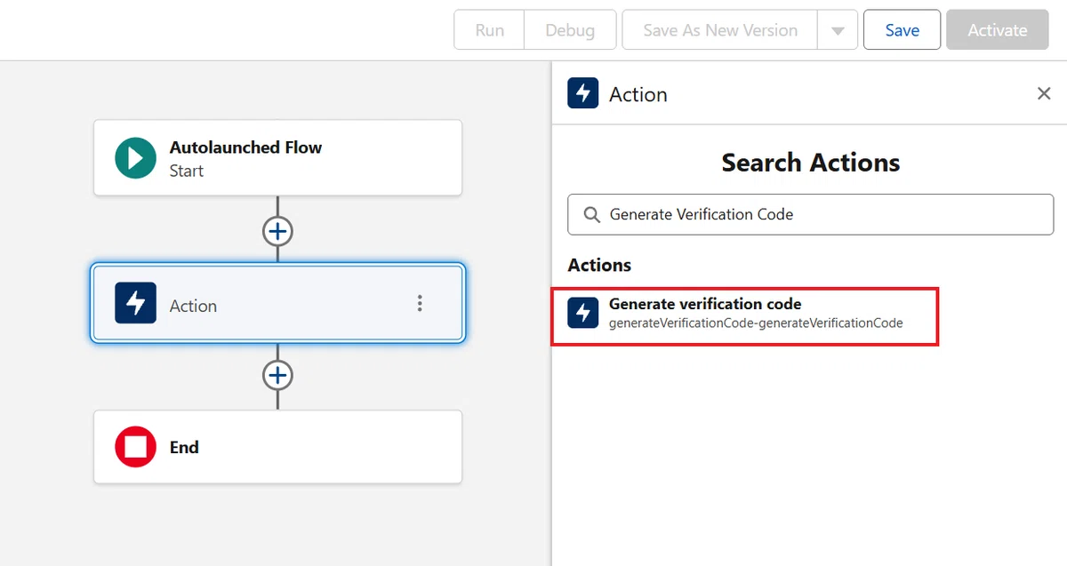Select the Generate verification code action result

click(745, 316)
